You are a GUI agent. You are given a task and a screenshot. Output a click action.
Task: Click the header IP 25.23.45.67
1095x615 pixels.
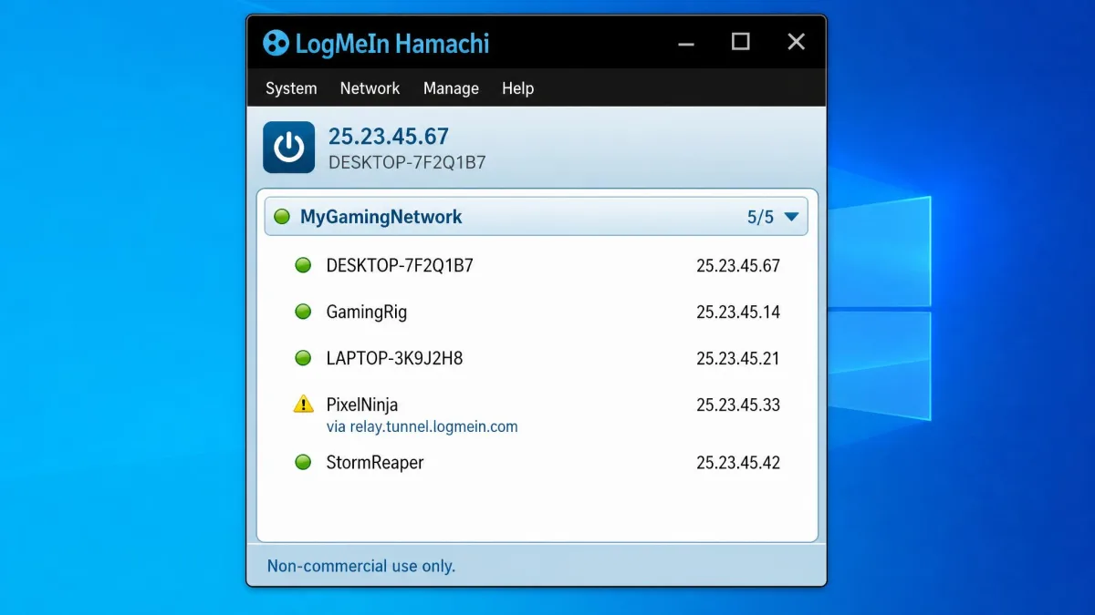389,137
